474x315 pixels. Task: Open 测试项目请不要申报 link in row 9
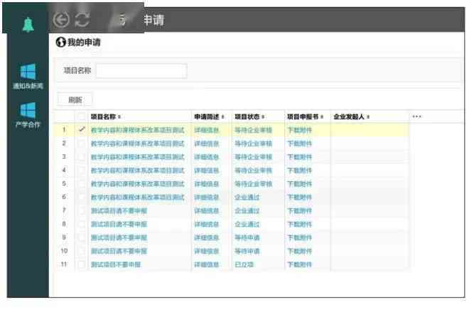point(119,237)
